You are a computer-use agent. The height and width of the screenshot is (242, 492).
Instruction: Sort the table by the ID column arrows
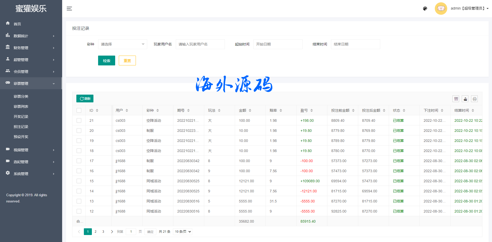tap(97, 110)
